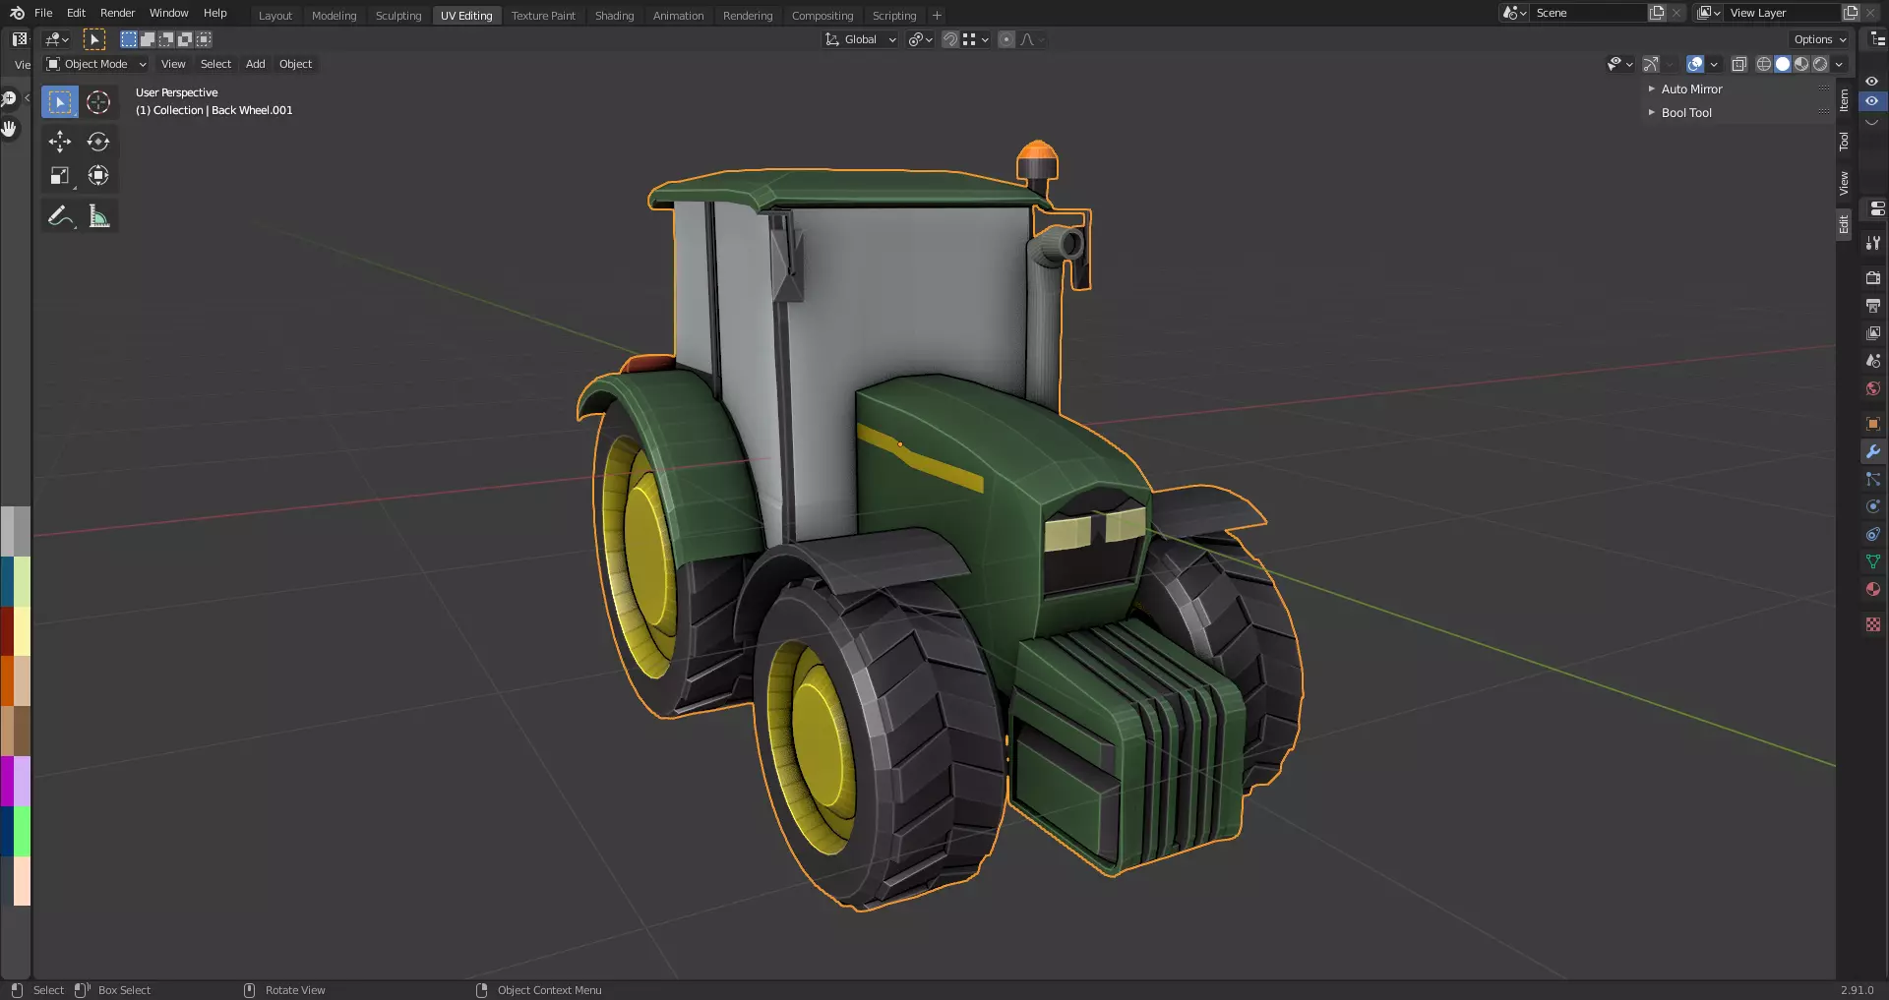Open Particles properties tab
The height and width of the screenshot is (1000, 1889).
pos(1873,479)
